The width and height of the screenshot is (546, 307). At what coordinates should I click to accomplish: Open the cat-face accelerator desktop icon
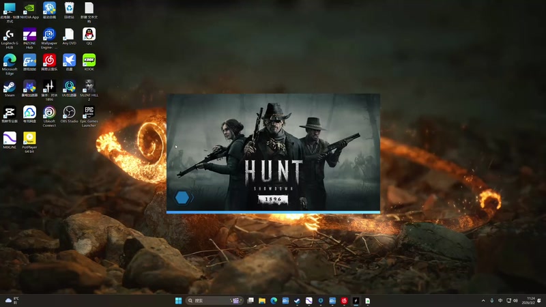(x=29, y=89)
